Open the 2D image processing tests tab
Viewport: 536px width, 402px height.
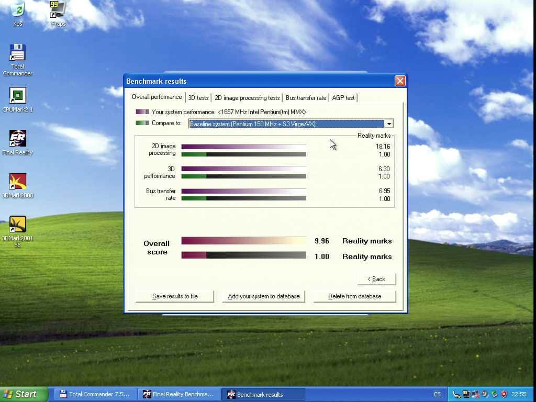pyautogui.click(x=247, y=98)
